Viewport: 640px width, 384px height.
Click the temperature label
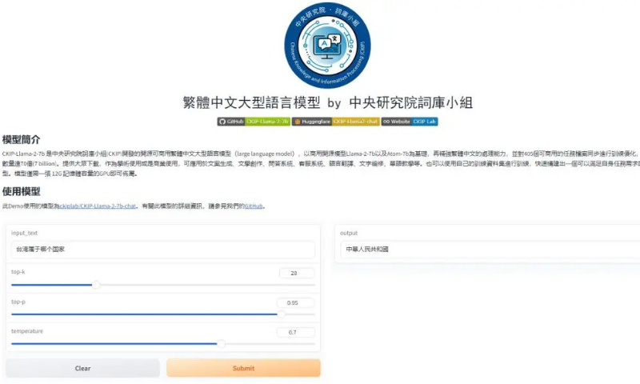tap(27, 331)
